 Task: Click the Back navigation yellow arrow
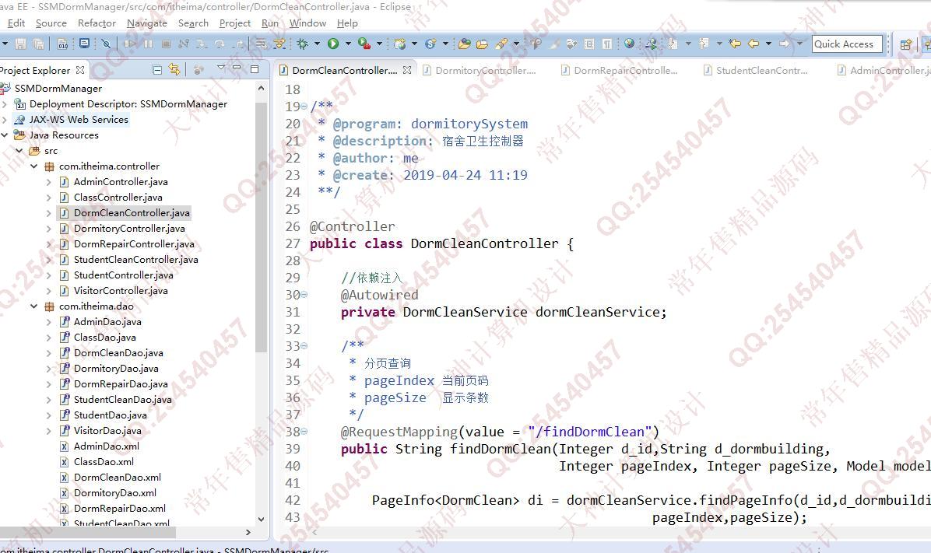coord(754,44)
